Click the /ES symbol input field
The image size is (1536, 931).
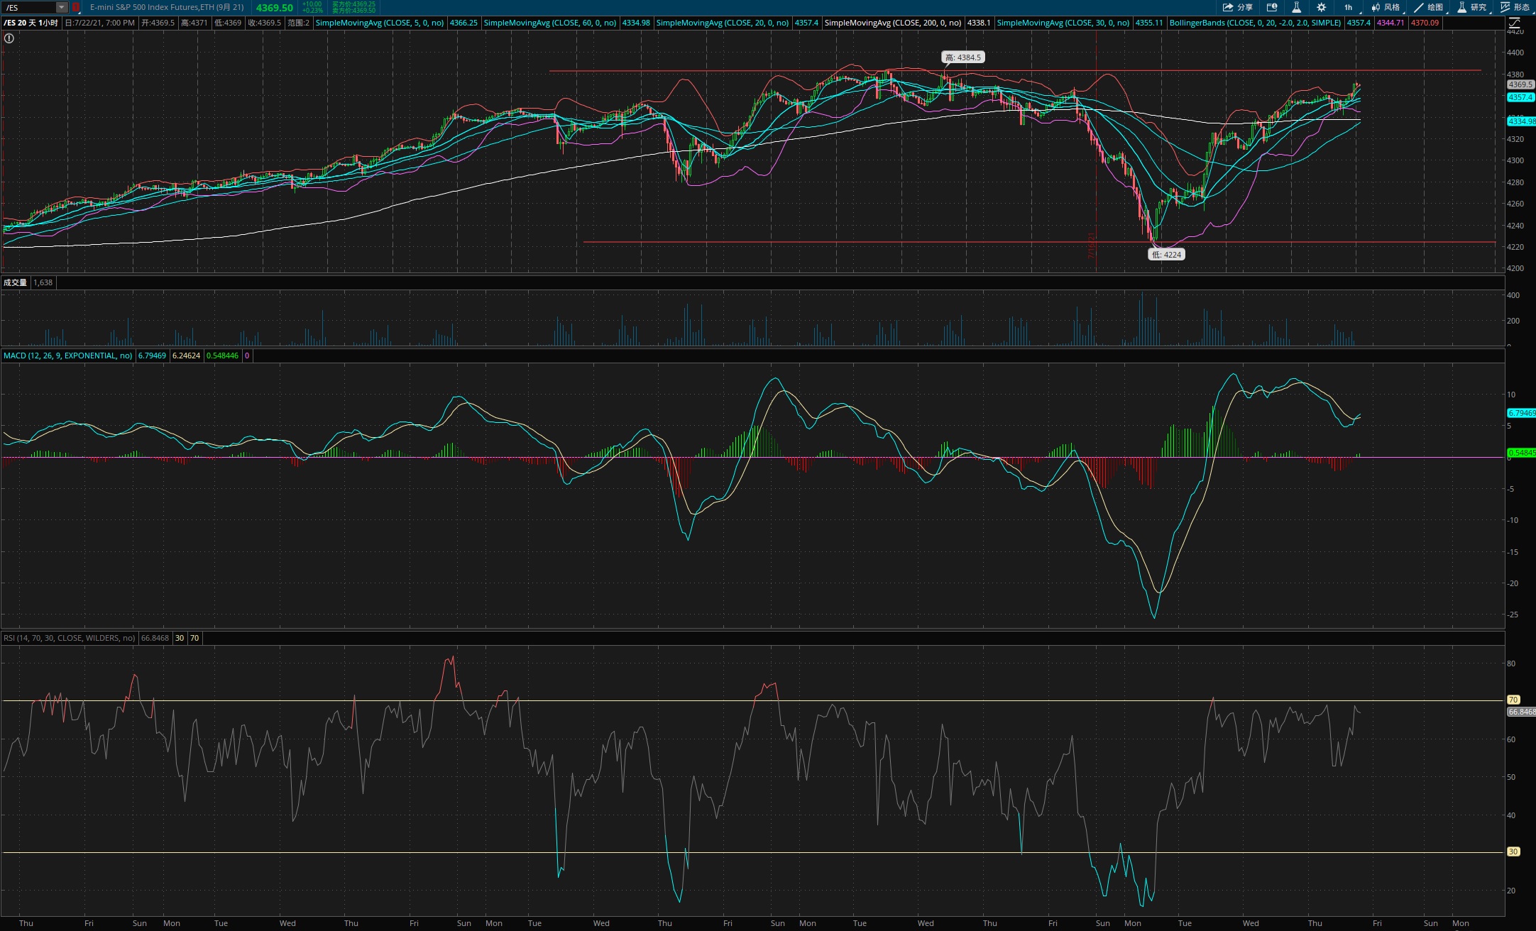tap(28, 7)
